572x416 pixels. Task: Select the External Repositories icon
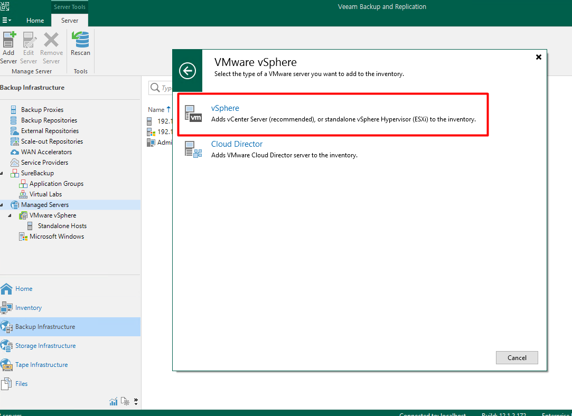coord(15,131)
